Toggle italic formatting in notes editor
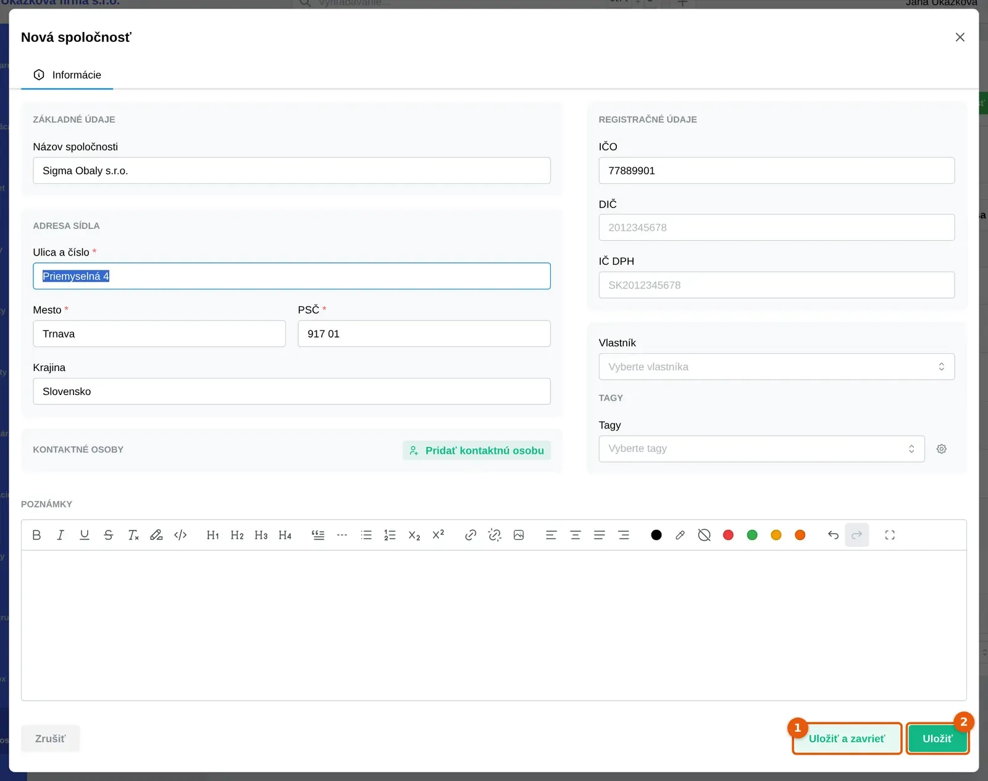988x781 pixels. coord(61,535)
